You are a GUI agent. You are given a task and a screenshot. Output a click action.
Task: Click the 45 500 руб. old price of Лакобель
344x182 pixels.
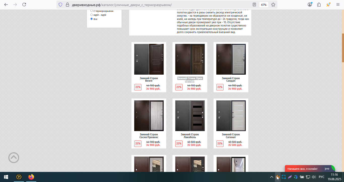[194, 142]
